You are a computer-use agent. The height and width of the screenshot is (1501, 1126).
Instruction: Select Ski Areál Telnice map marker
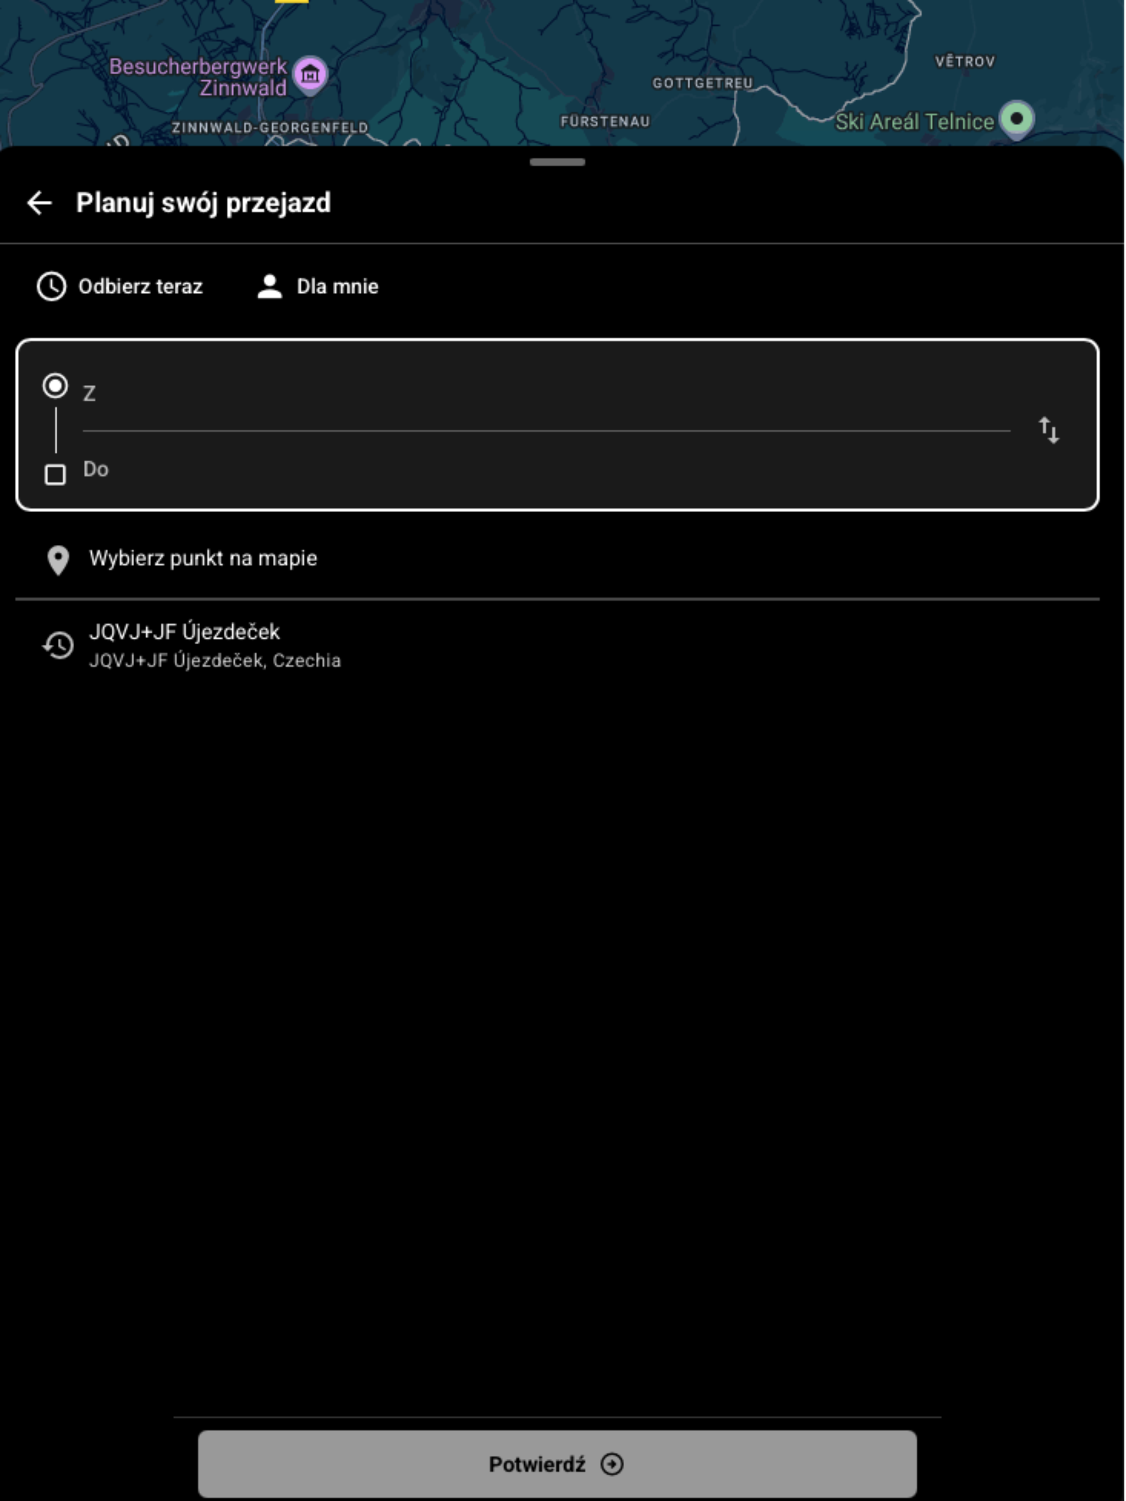[1017, 119]
